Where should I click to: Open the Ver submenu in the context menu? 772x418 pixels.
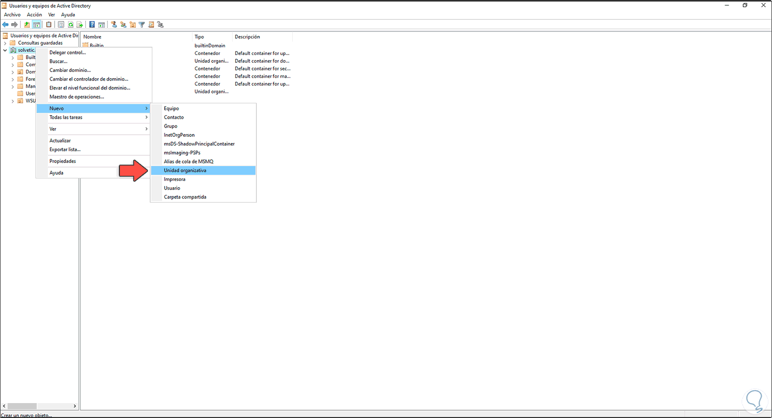(93, 129)
